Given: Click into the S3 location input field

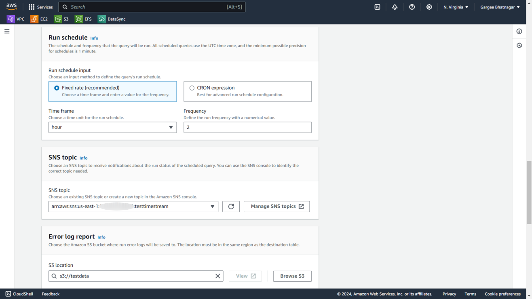Looking at the screenshot, I should point(136,276).
